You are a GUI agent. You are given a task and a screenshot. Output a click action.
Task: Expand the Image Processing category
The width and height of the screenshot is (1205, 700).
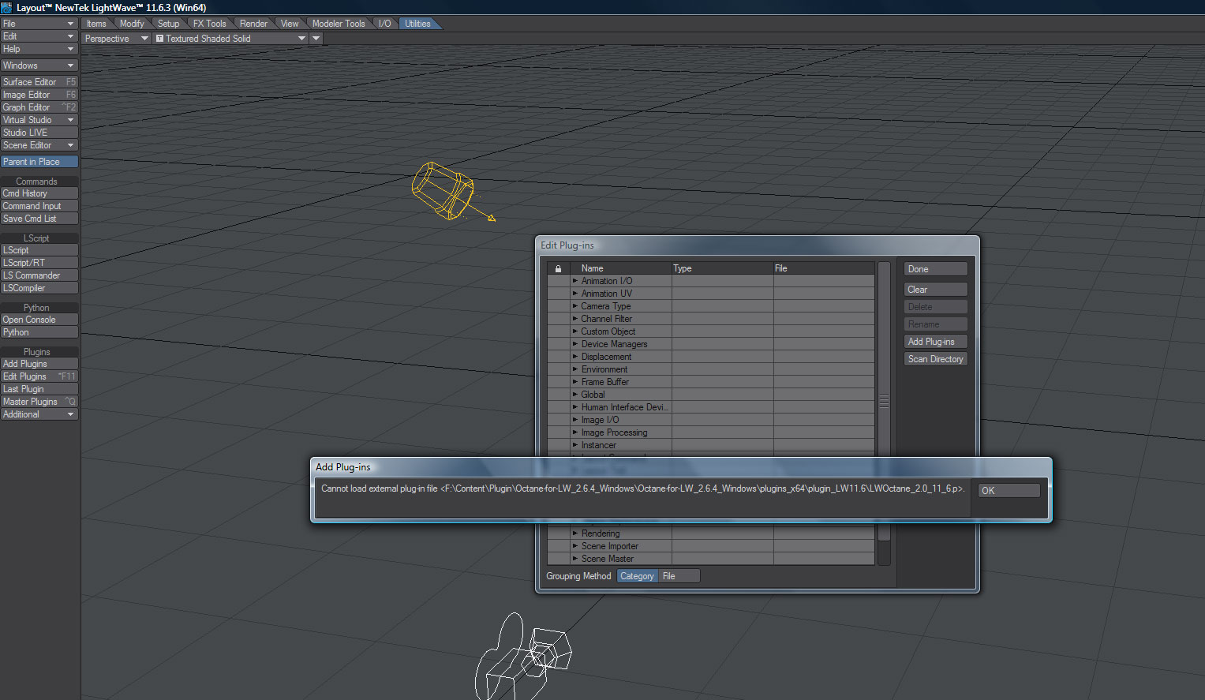[575, 432]
